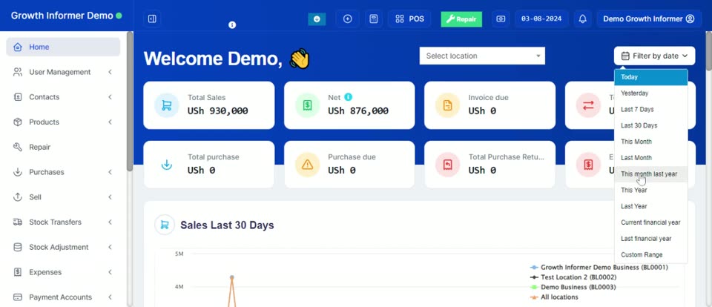Open User Management sidebar menu
712x307 pixels.
click(x=63, y=72)
